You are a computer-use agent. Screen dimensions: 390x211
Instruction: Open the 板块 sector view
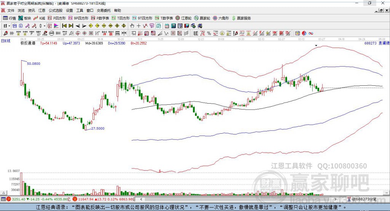24,18
